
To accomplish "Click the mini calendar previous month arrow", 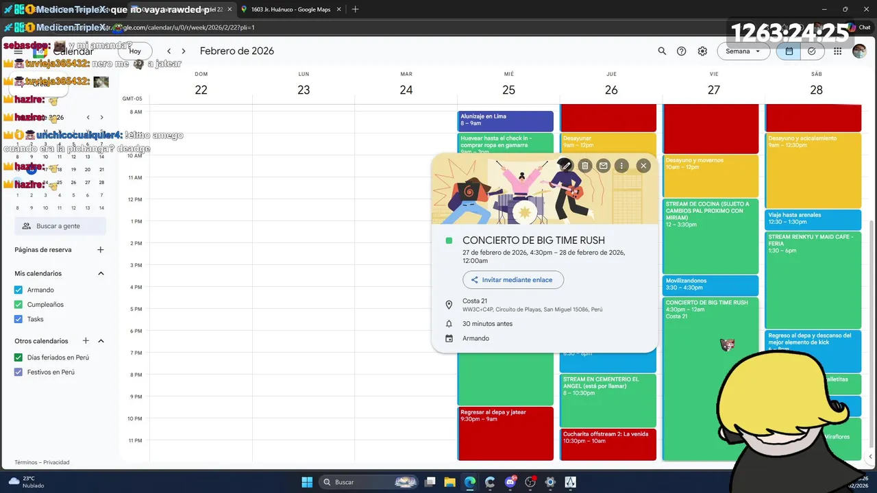I will click(x=88, y=118).
